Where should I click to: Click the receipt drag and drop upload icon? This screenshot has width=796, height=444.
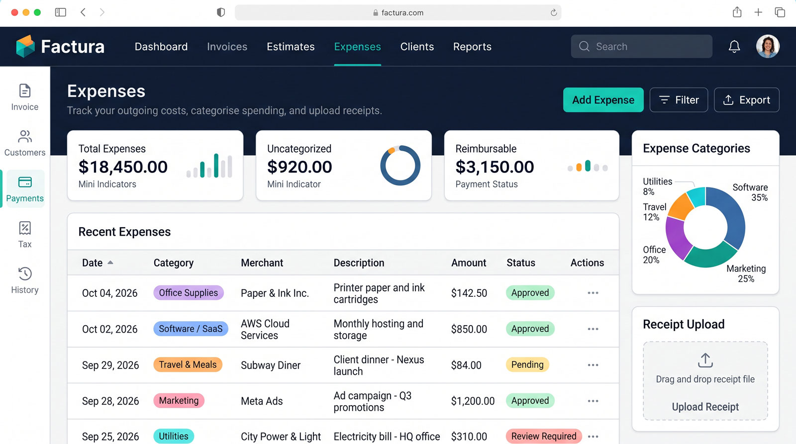705,360
